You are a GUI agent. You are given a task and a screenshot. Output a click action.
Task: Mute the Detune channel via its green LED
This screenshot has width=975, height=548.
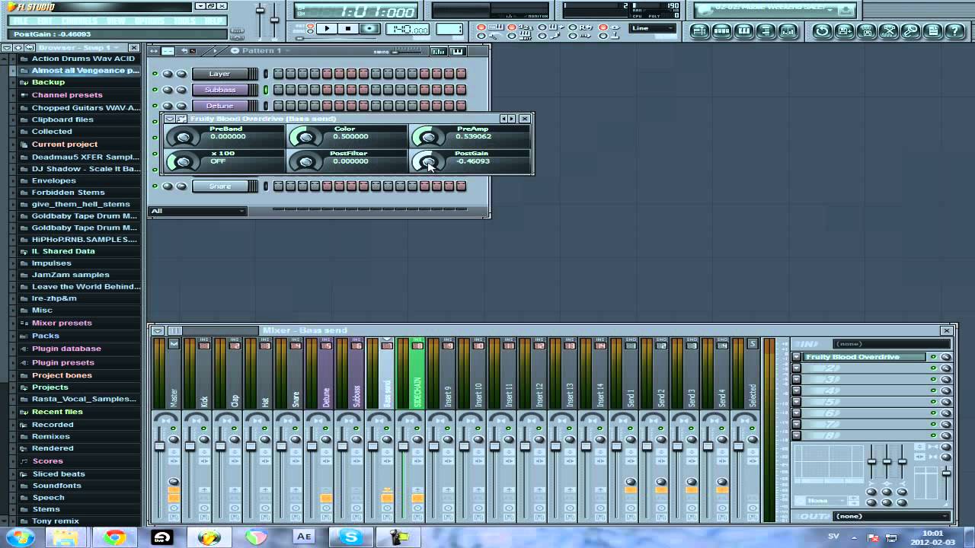pyautogui.click(x=155, y=106)
